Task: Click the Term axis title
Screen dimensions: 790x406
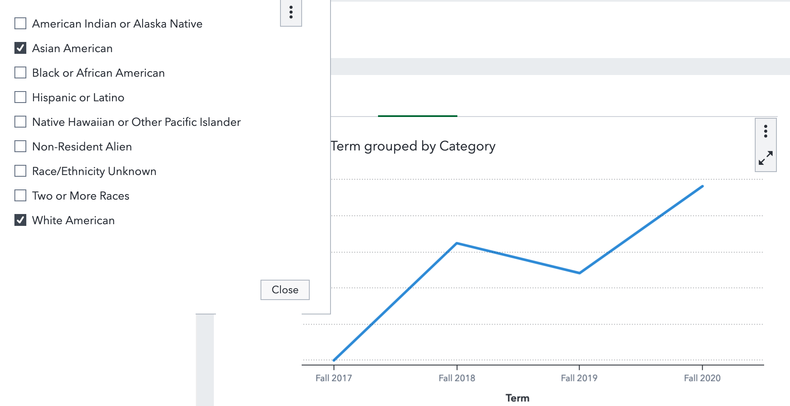Action: [x=517, y=398]
